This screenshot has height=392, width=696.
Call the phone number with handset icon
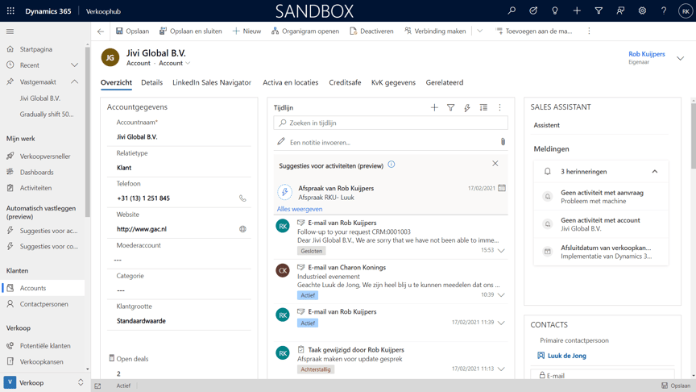coord(242,198)
